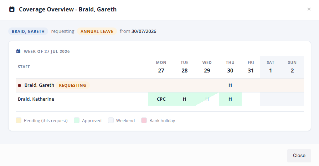
Task: Click the Close button
Action: (x=299, y=156)
